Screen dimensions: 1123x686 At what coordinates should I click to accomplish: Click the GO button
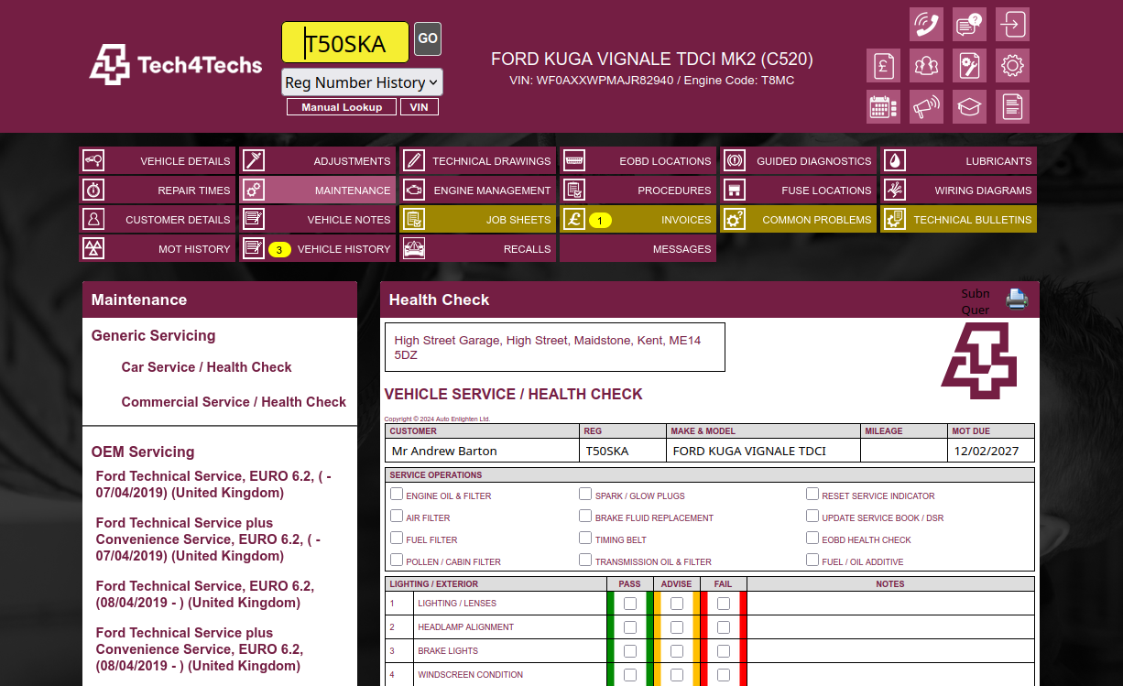428,38
